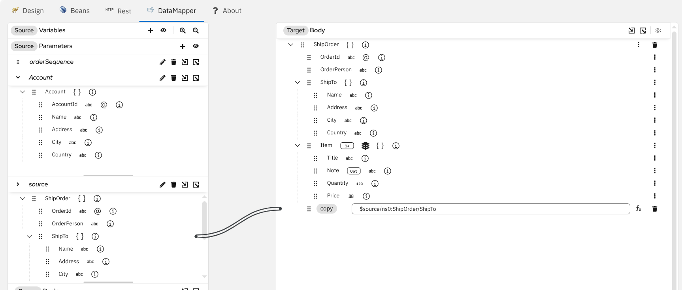Delete the source parameter
The height and width of the screenshot is (290, 682).
point(173,184)
